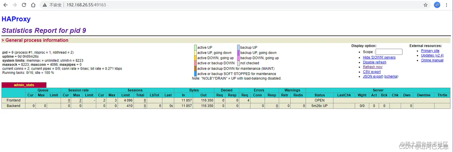Reload the page with the refresh icon

coord(24,5)
